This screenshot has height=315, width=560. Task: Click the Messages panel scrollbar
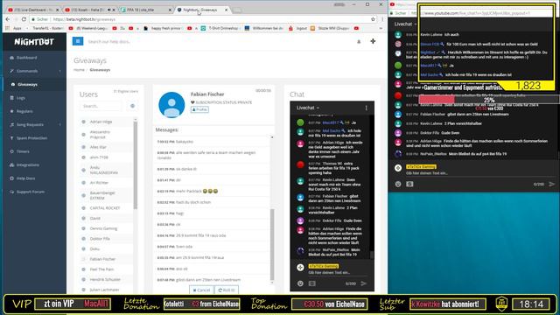pos(272,245)
